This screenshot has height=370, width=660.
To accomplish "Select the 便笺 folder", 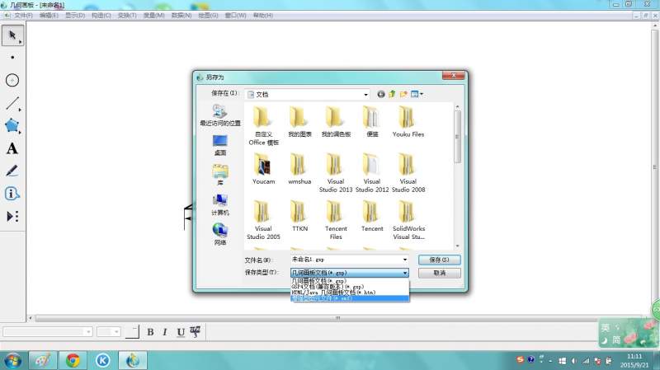I will tap(372, 122).
